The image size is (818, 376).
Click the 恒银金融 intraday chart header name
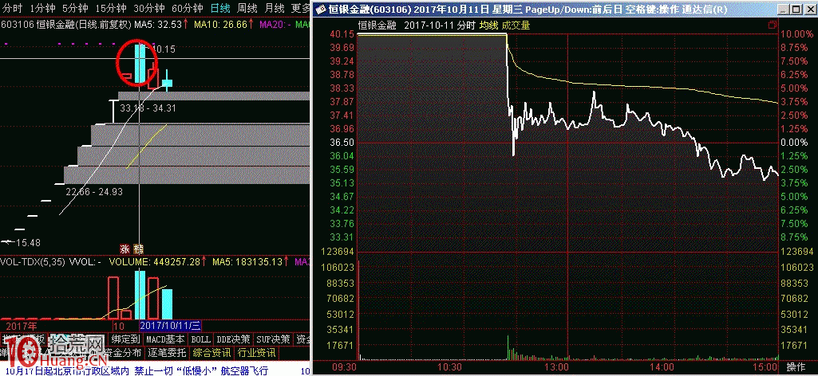tap(377, 25)
